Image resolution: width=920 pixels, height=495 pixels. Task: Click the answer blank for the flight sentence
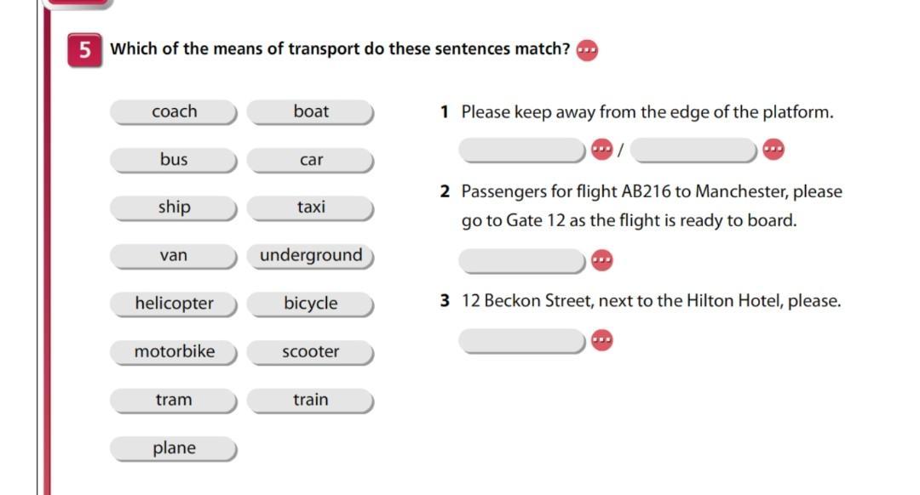coord(521,259)
